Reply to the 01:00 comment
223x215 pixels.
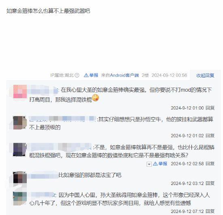(x=210, y=108)
